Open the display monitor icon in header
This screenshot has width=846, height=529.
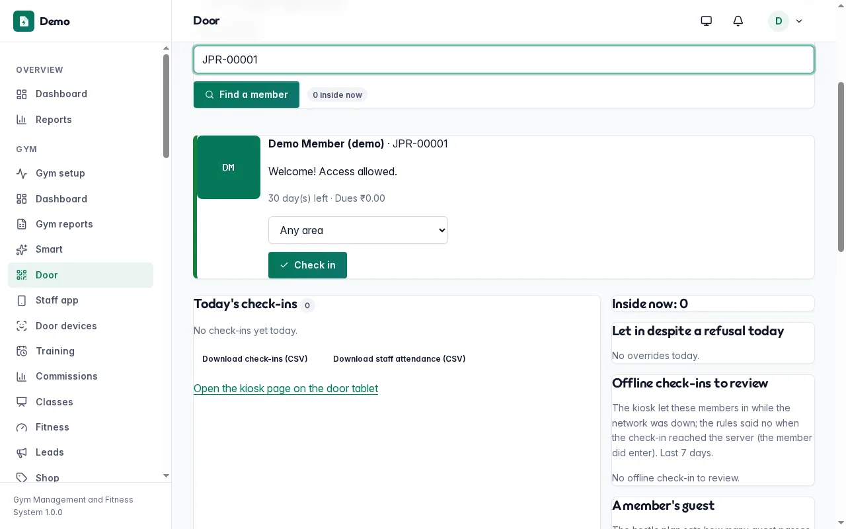pyautogui.click(x=707, y=21)
